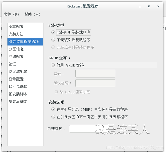This screenshot has width=166, height=152.
Task: Minimize the Kickstart window
Action: 140,6
